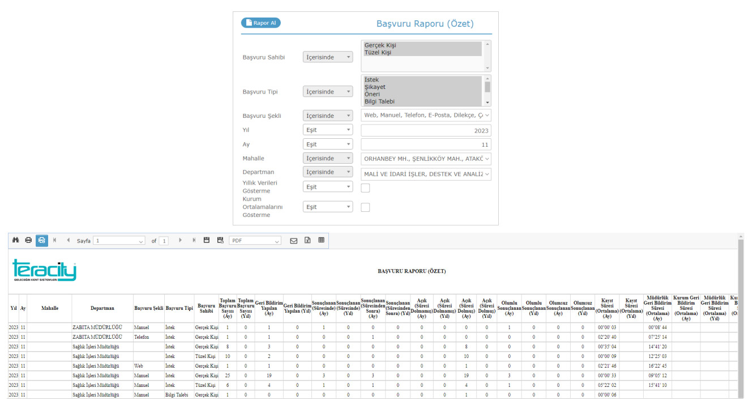
Task: Go to first page of report
Action: pos(55,240)
